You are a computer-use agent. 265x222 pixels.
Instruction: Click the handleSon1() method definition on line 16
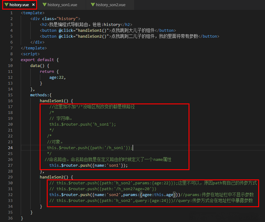point(56,101)
